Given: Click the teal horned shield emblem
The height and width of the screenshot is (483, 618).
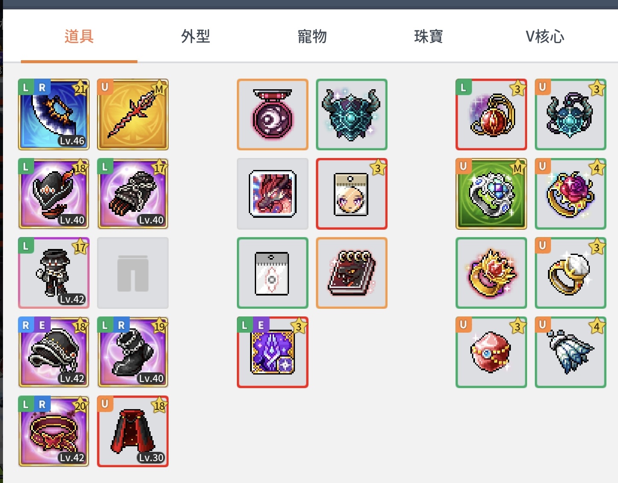Looking at the screenshot, I should pos(352,114).
